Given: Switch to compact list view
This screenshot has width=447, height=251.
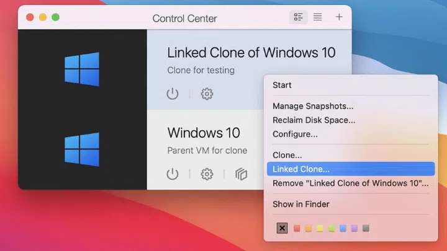Looking at the screenshot, I should coord(318,17).
